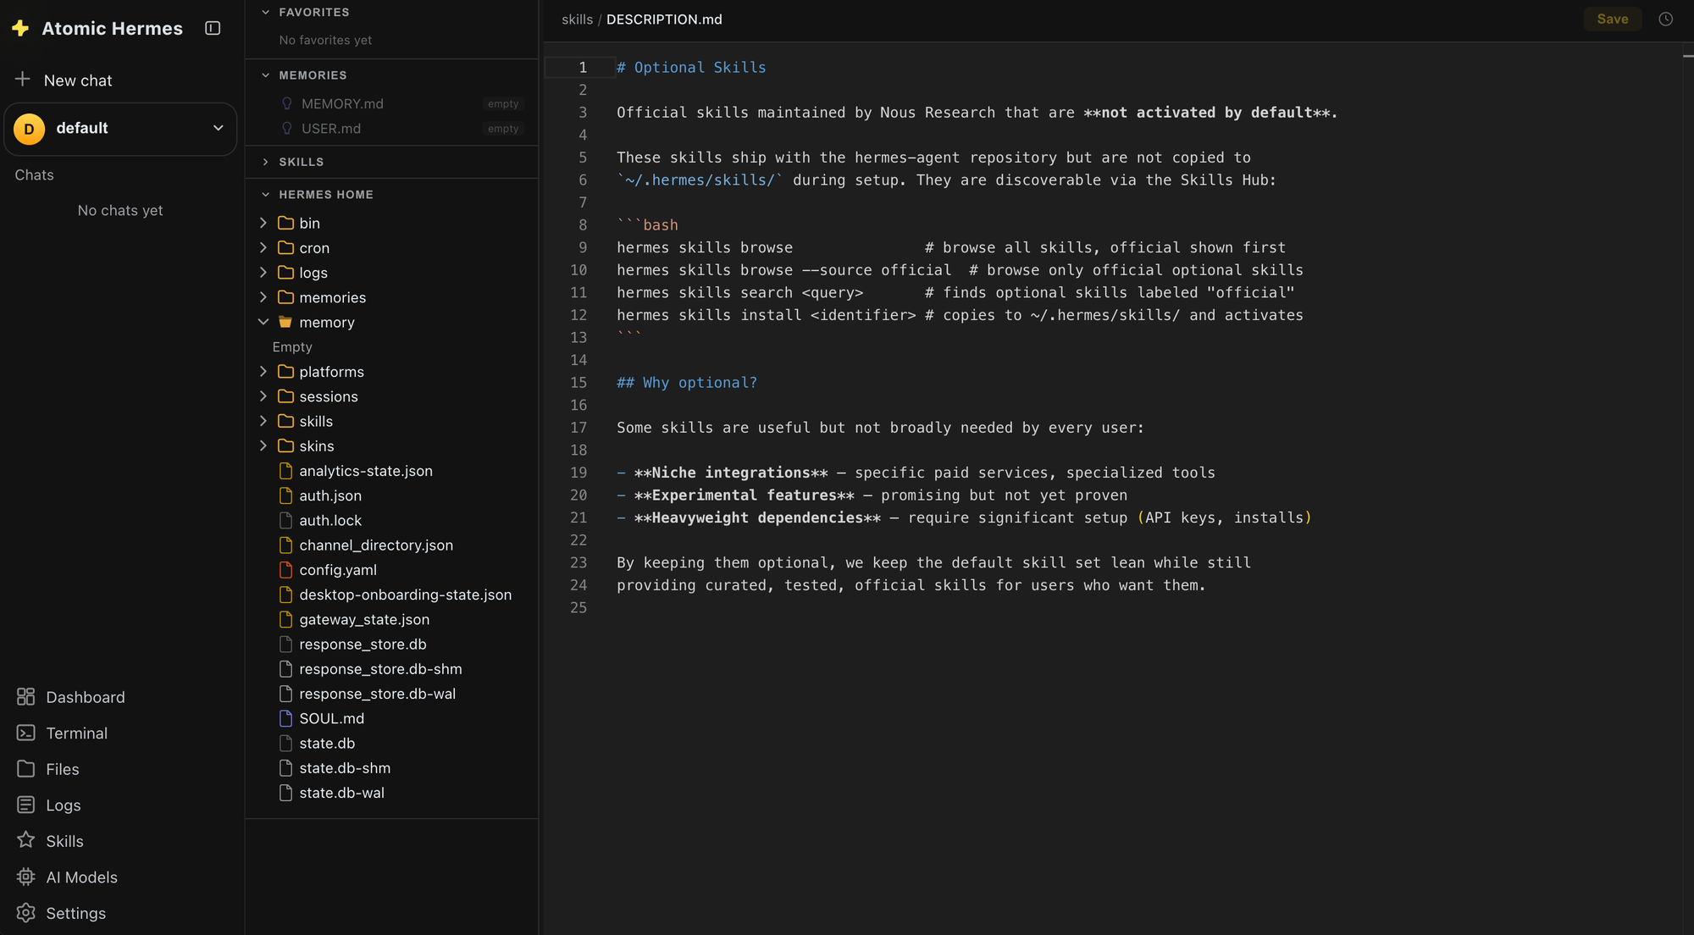Click the Save button
The image size is (1694, 935).
[x=1612, y=19]
